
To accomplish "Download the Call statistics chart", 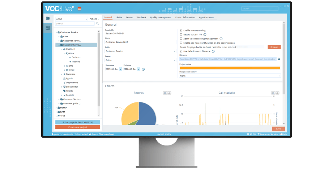I will pyautogui.click(x=277, y=93).
